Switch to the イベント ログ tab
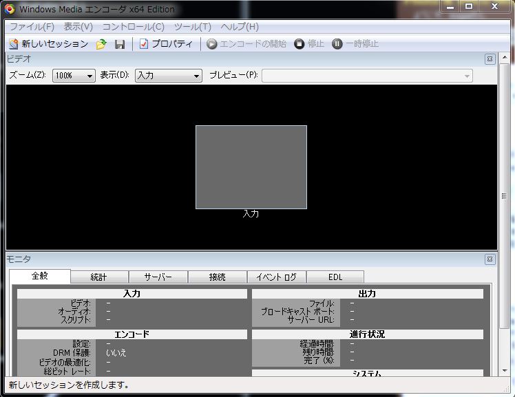The height and width of the screenshot is (397, 515). click(277, 277)
